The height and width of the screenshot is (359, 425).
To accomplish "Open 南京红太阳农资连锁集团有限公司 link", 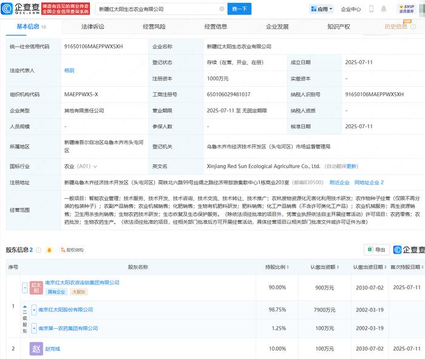I will pos(82,283).
